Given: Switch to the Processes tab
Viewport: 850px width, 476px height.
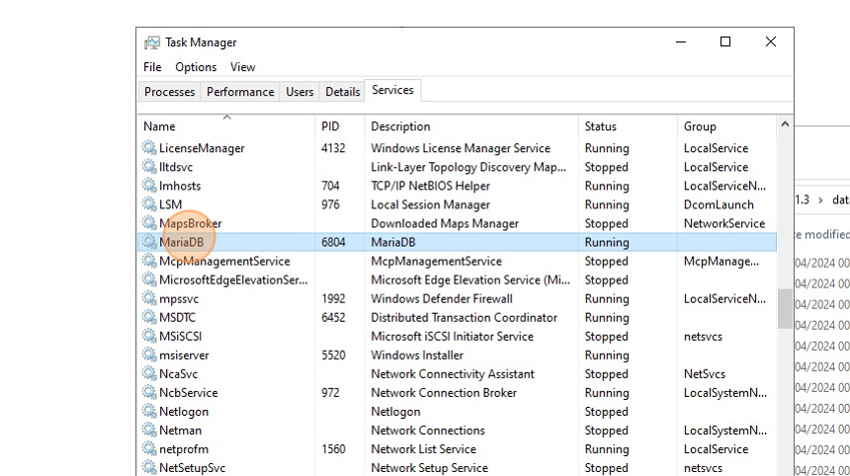Looking at the screenshot, I should pos(169,92).
